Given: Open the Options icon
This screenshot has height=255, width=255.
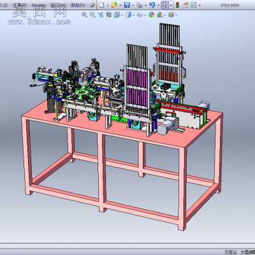Looking at the screenshot, I should pos(194,4).
